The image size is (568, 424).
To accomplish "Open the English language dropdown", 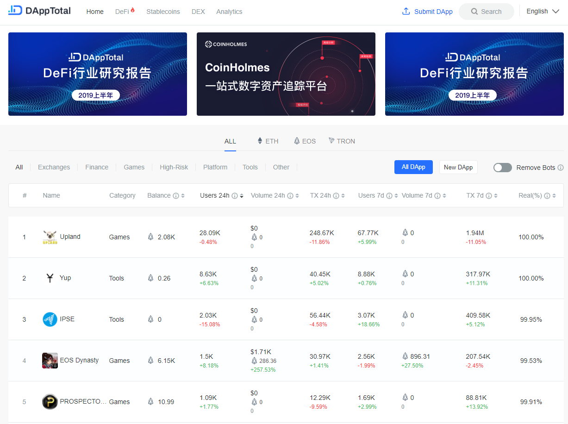I will tap(543, 11).
